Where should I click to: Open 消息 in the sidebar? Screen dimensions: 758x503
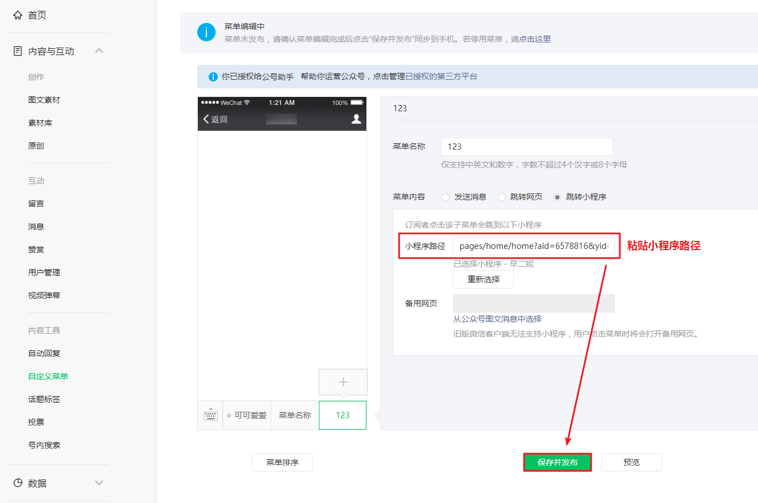[36, 227]
